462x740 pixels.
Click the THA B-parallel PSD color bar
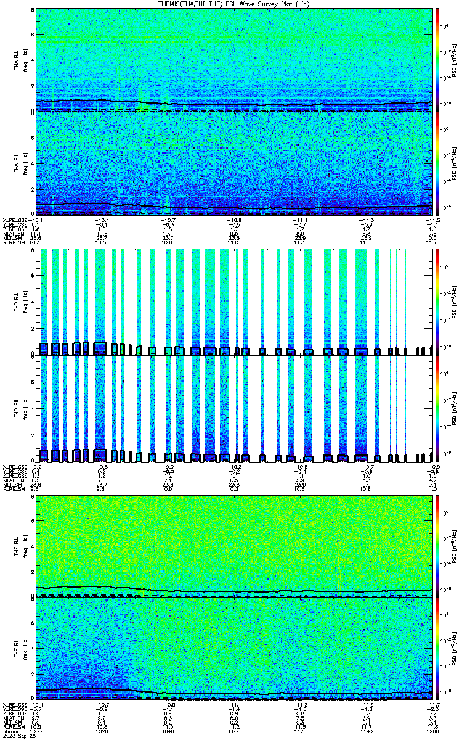(x=438, y=163)
